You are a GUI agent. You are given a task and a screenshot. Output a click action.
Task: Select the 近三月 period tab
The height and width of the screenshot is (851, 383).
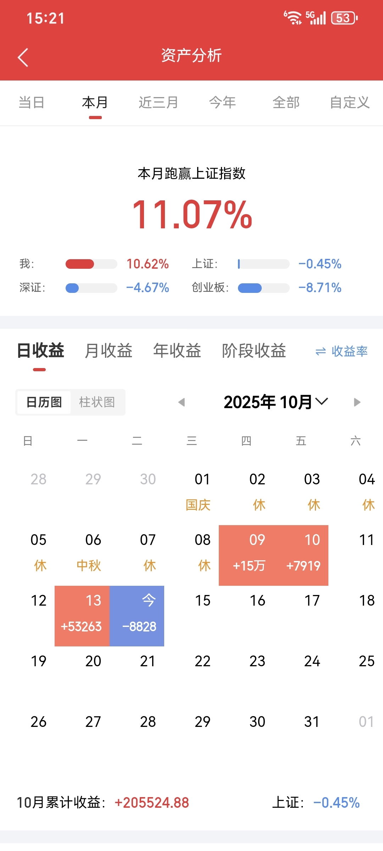point(158,102)
